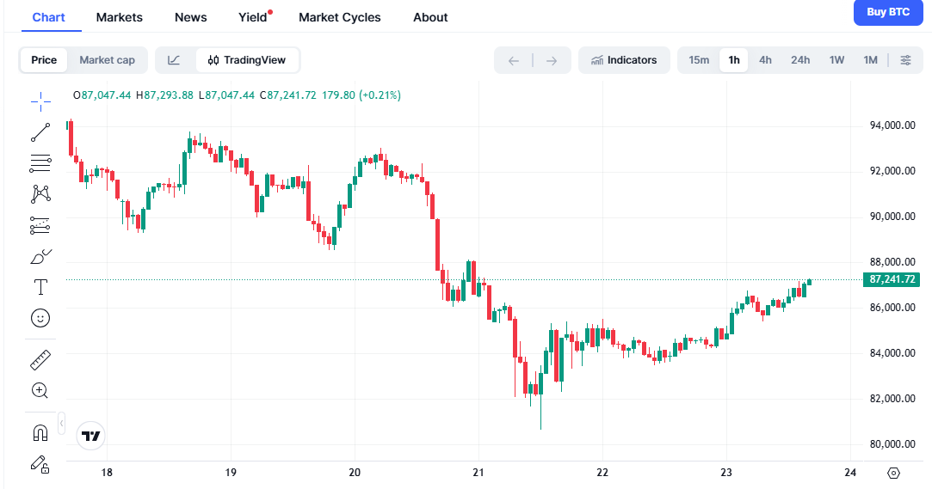Click the zoom in magnifier tool
Image resolution: width=932 pixels, height=489 pixels.
(40, 390)
